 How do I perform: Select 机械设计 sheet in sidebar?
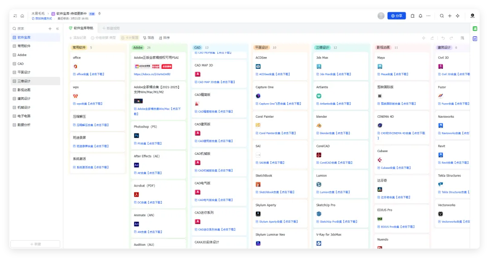coord(35,107)
